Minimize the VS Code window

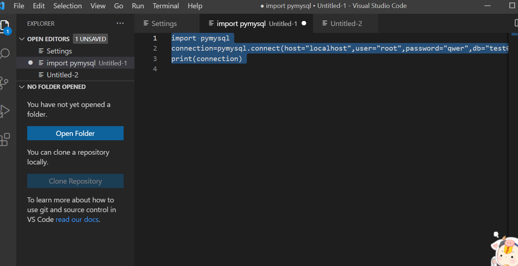(x=488, y=6)
